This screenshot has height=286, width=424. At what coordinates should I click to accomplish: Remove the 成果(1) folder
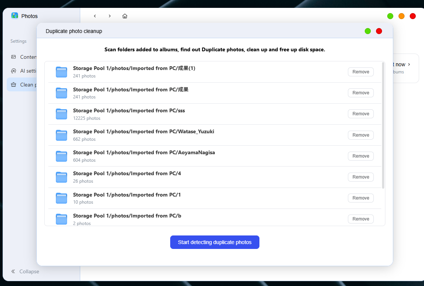361,72
